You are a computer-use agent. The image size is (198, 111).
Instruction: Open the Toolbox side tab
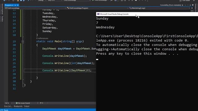[2, 19]
